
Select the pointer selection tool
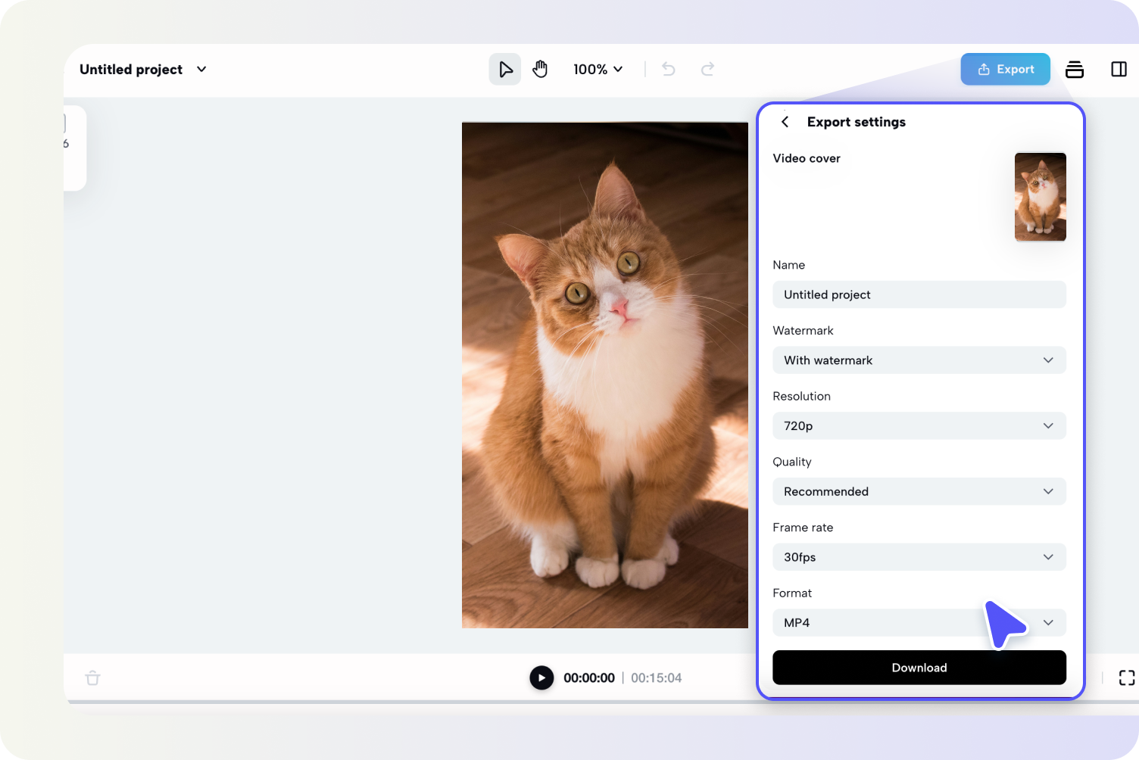[505, 69]
